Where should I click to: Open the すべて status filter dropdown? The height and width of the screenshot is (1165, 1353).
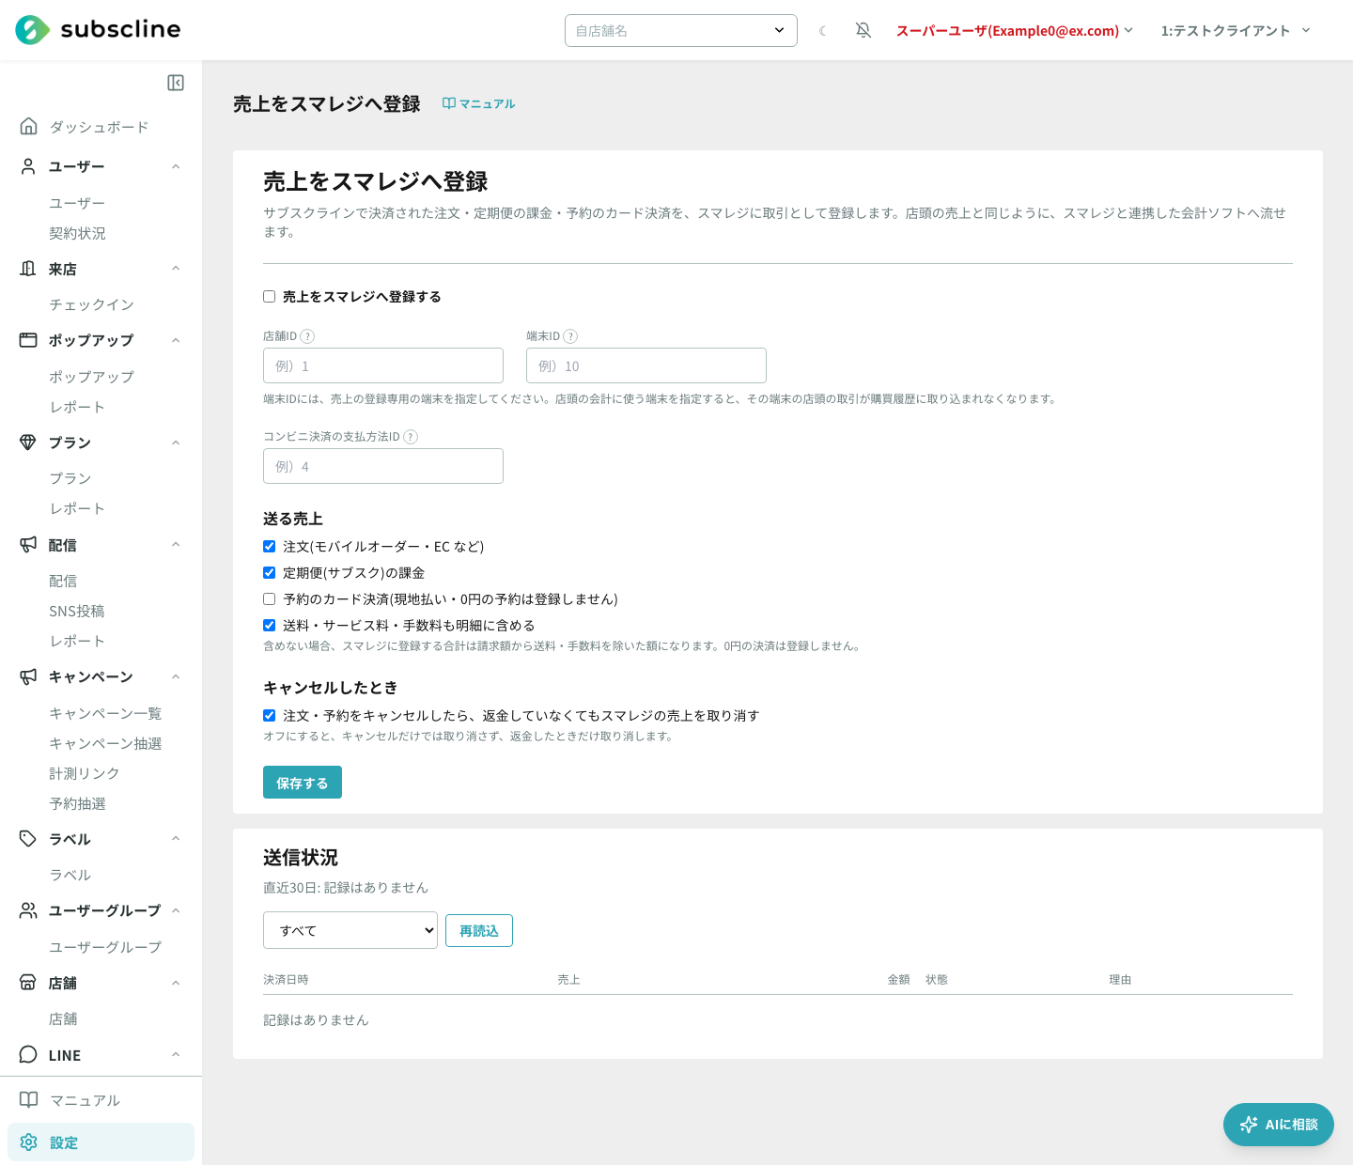point(350,930)
